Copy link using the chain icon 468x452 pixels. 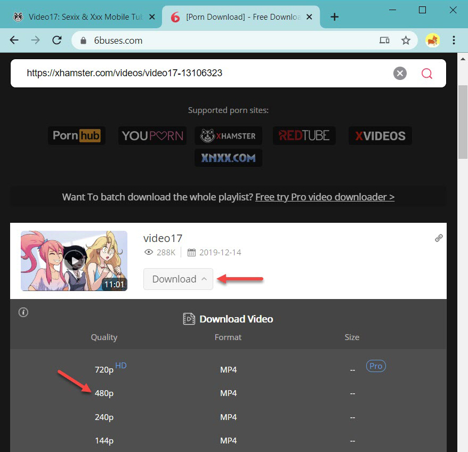[439, 238]
